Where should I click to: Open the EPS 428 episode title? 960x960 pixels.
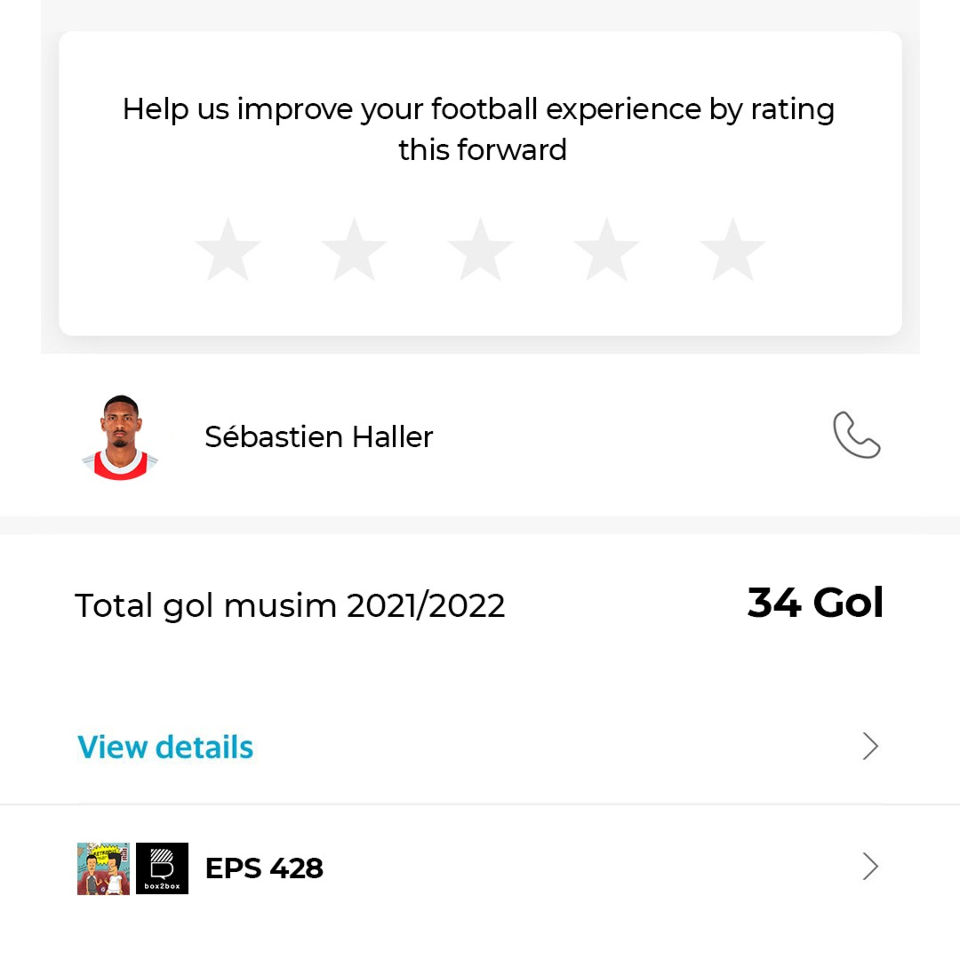coord(264,868)
